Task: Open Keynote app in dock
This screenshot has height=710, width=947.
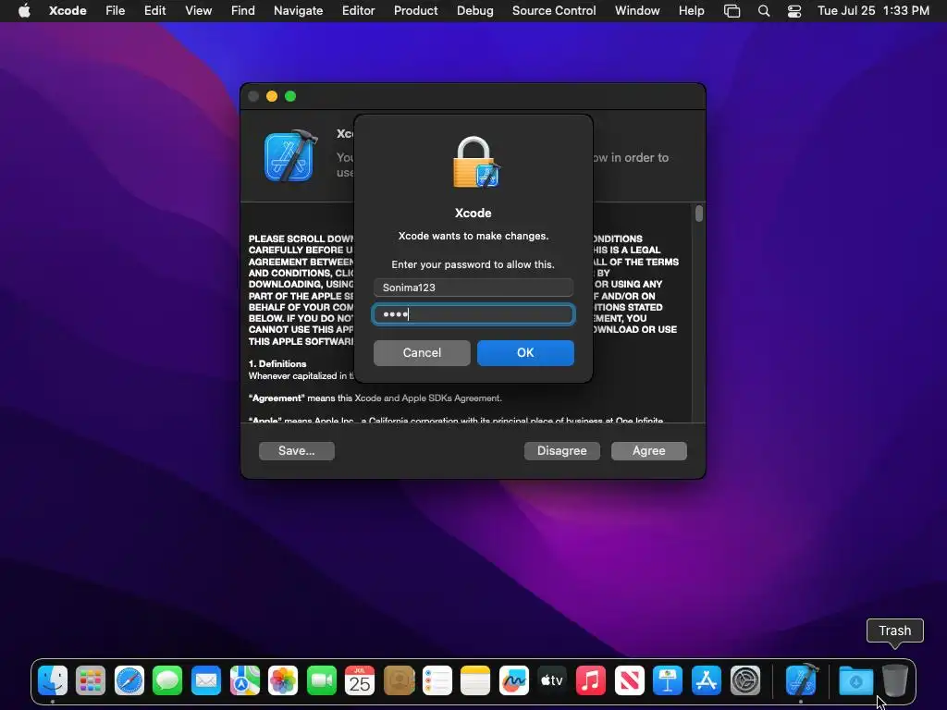Action: point(668,680)
